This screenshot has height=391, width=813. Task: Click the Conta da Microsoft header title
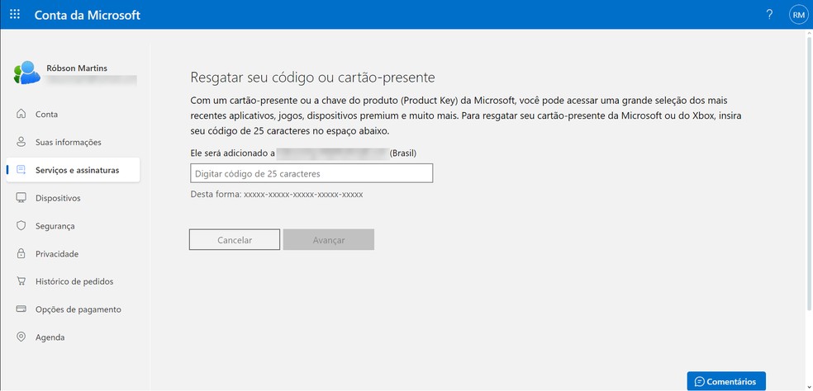pyautogui.click(x=87, y=15)
